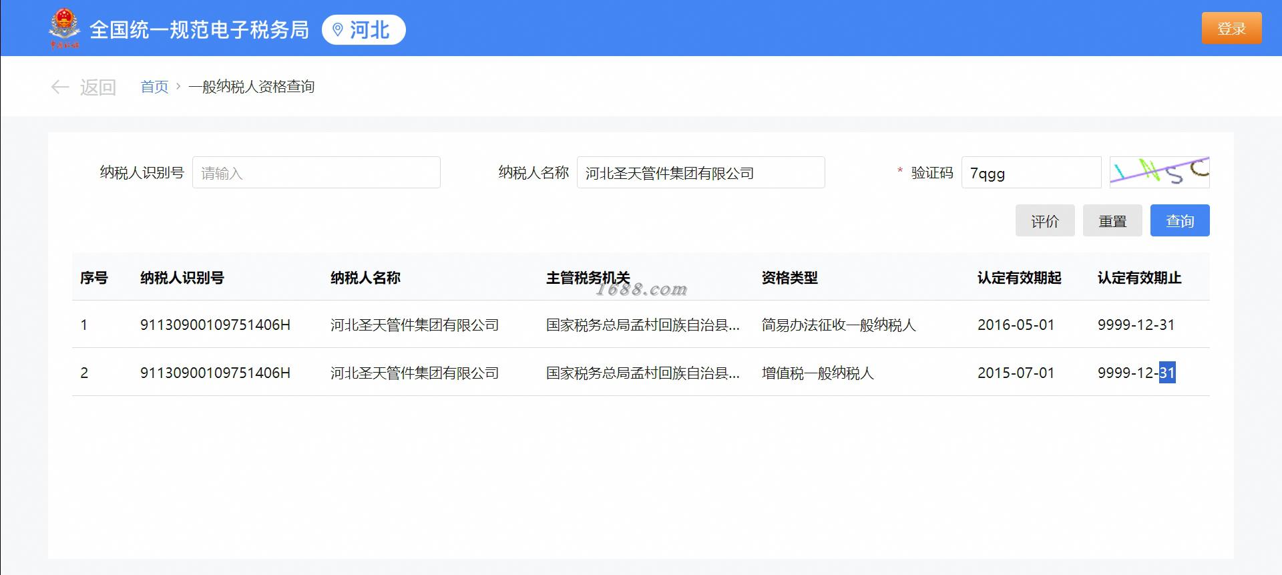Click company name in row 1
Viewport: 1282px width, 575px height.
point(415,325)
